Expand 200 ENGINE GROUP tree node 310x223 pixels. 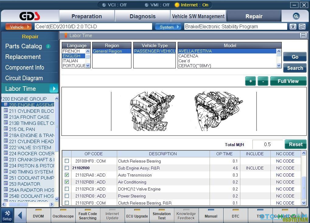(25, 99)
